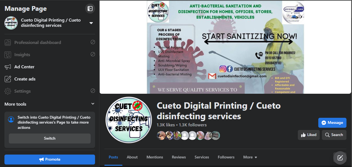Switch to the Mentions tab
Image resolution: width=352 pixels, height=167 pixels.
(155, 157)
